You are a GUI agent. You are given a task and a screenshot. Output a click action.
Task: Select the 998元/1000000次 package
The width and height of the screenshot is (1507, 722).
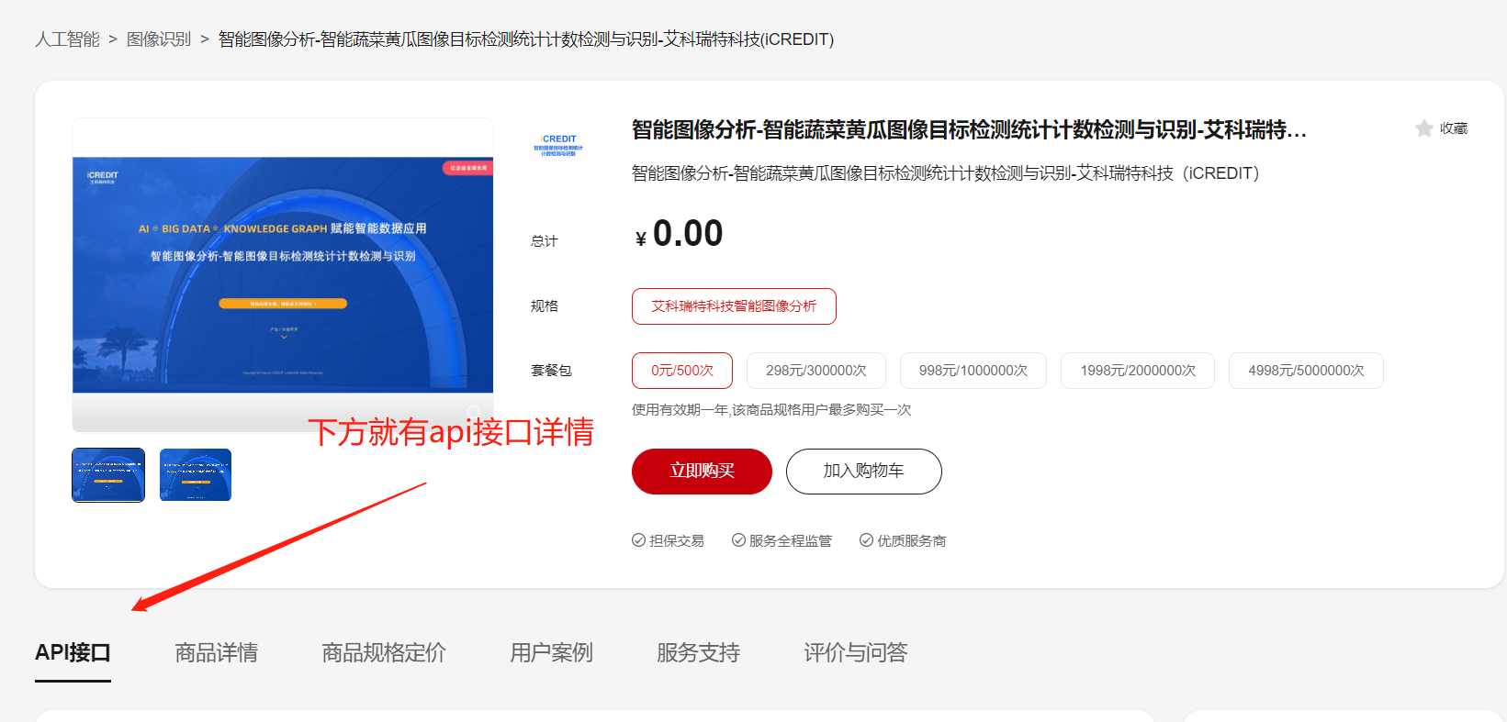coord(973,371)
